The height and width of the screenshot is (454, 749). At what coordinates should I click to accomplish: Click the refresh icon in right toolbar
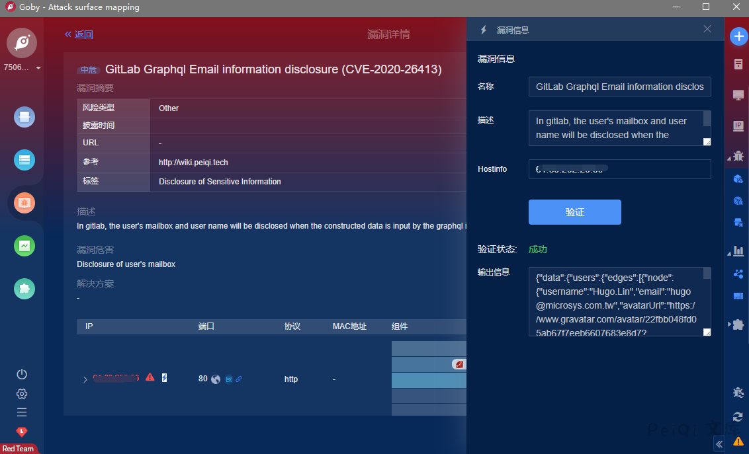pos(738,416)
